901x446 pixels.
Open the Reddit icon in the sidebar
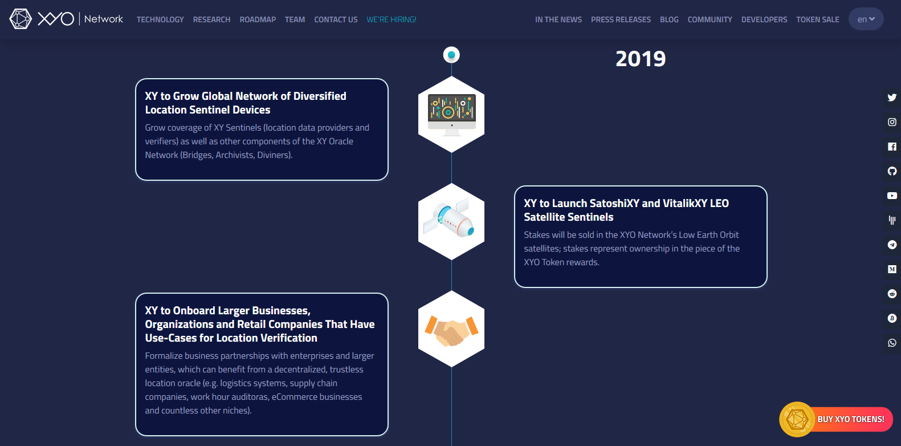click(x=892, y=294)
